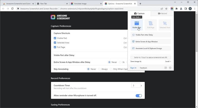Close the Annotate Image tab
198x108 pixels.
[101, 4]
